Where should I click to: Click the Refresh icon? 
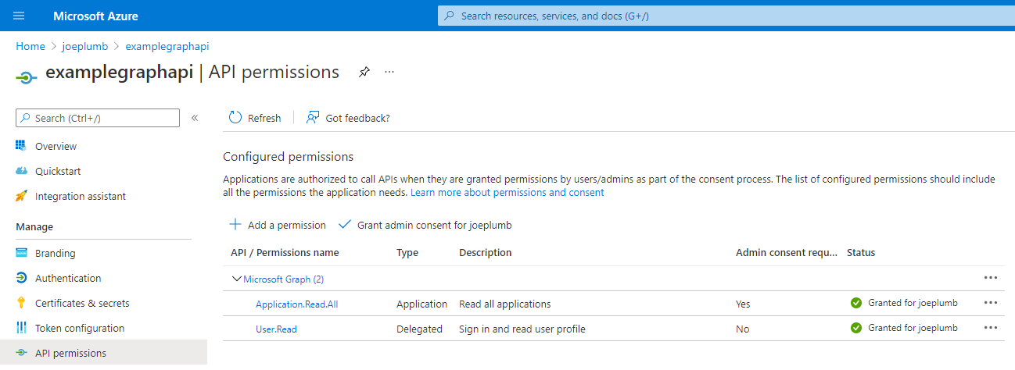click(235, 118)
